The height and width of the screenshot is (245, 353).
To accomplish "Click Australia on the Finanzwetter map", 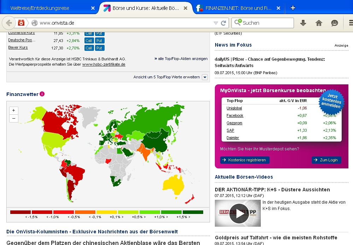I will (173, 185).
